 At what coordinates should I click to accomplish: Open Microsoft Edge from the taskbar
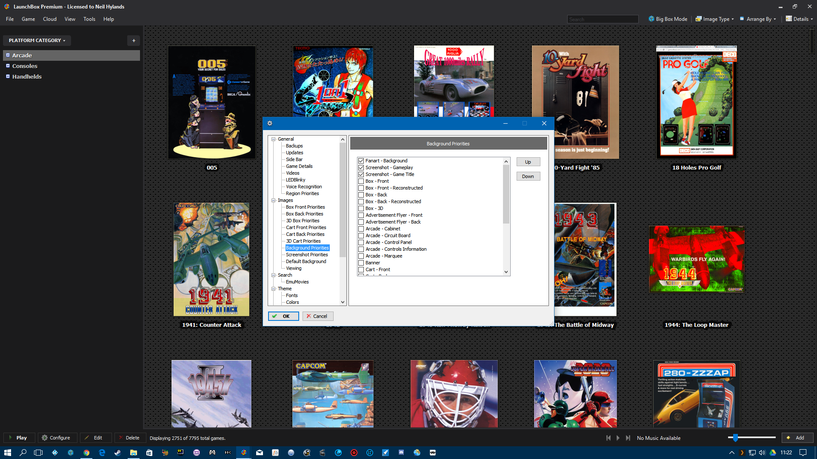pos(102,453)
